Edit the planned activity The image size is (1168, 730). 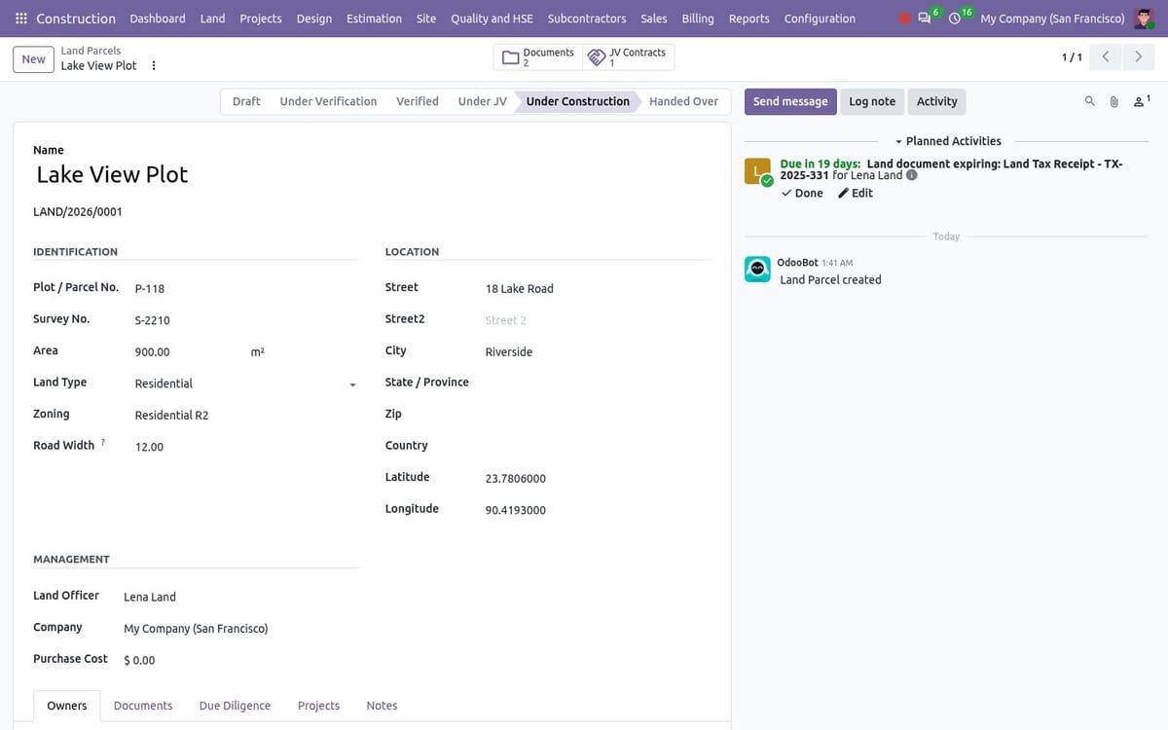click(x=856, y=193)
